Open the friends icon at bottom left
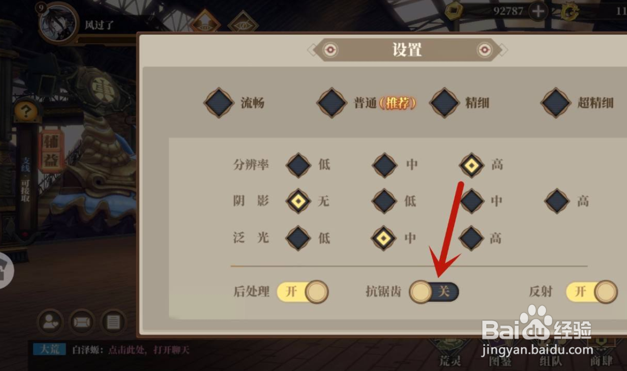627x371 pixels. [50, 322]
